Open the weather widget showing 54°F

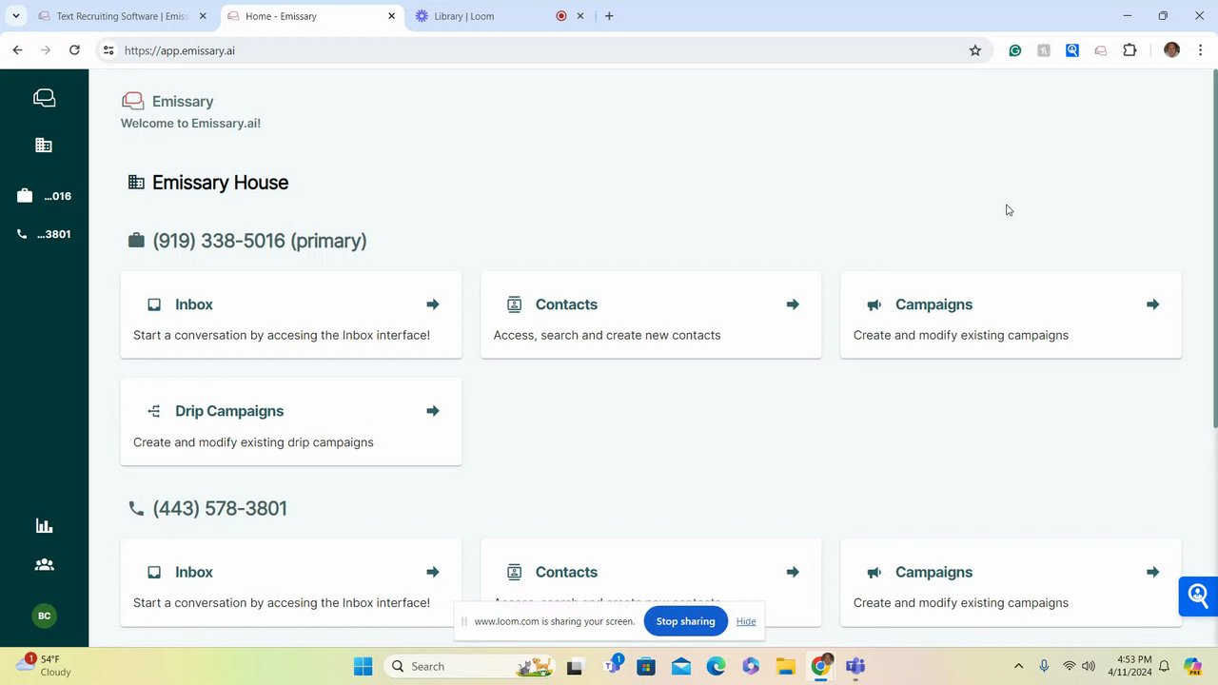pos(44,665)
